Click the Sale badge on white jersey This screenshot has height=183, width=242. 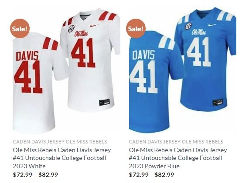[20, 29]
